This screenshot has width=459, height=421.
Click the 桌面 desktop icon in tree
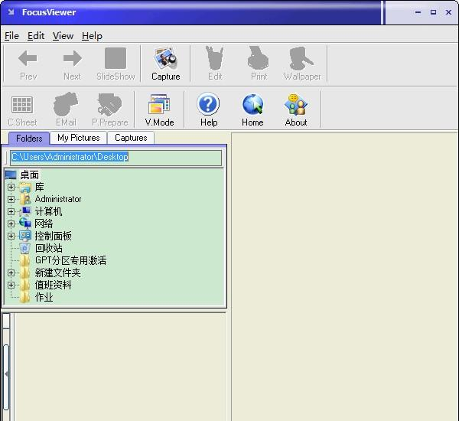[11, 175]
